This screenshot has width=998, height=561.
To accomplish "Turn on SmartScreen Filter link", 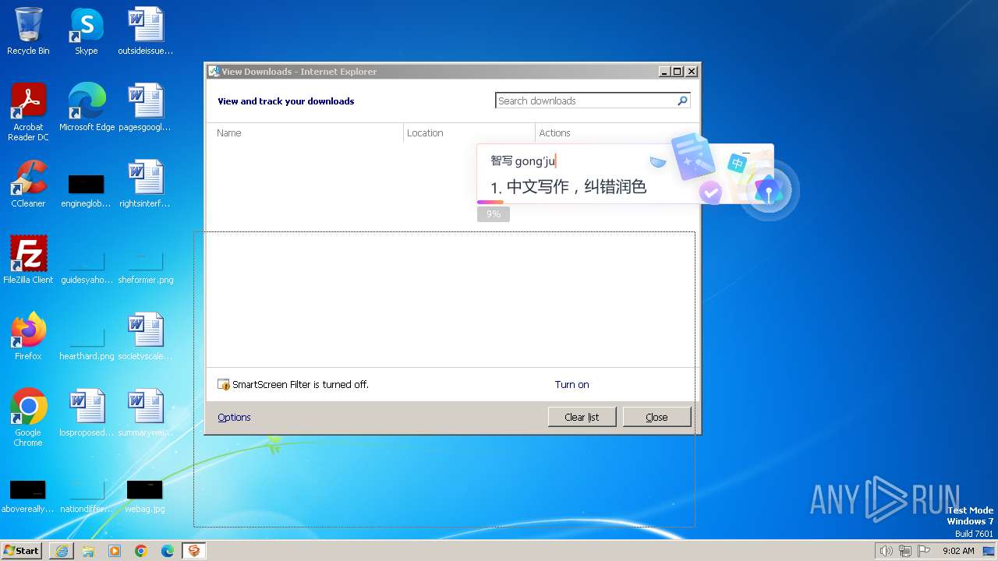I will (572, 385).
